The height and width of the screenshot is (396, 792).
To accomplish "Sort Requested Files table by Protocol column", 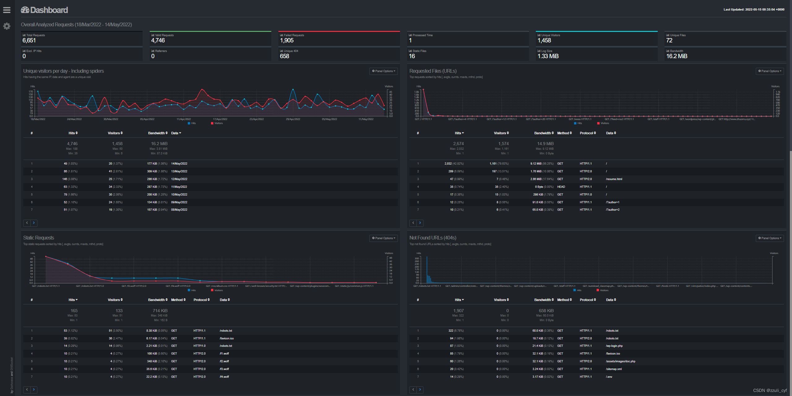I will point(588,133).
